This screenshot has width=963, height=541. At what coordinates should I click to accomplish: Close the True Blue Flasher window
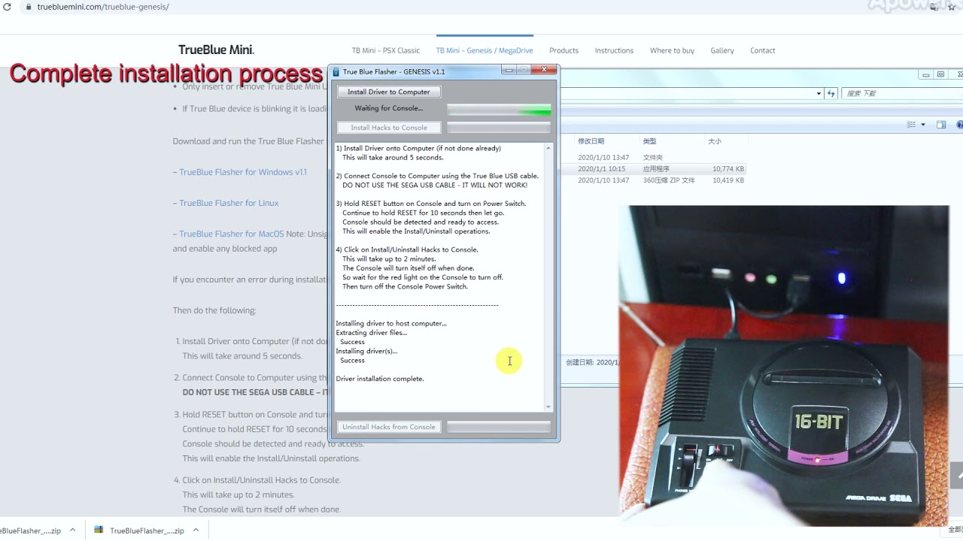point(543,71)
